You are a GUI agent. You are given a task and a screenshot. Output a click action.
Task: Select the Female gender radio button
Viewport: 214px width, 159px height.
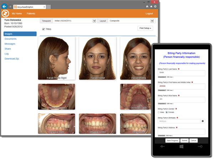click(x=167, y=112)
